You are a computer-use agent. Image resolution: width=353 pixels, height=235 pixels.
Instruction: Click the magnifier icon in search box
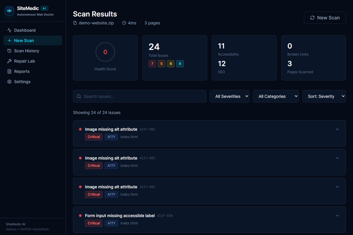click(79, 96)
